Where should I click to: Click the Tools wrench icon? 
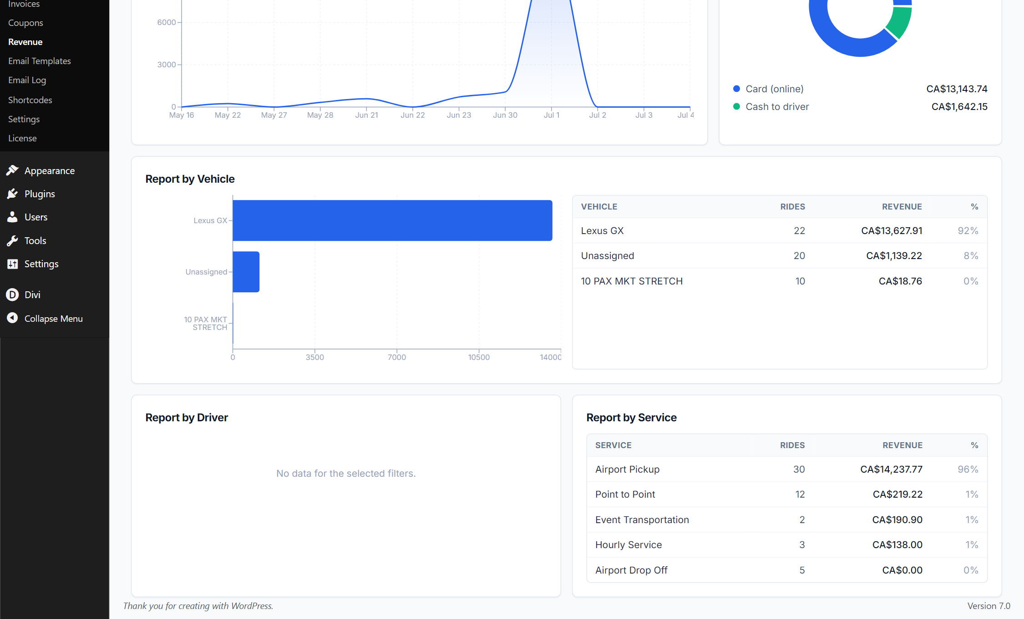(12, 240)
